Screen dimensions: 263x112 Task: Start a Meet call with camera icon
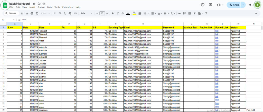219,5
